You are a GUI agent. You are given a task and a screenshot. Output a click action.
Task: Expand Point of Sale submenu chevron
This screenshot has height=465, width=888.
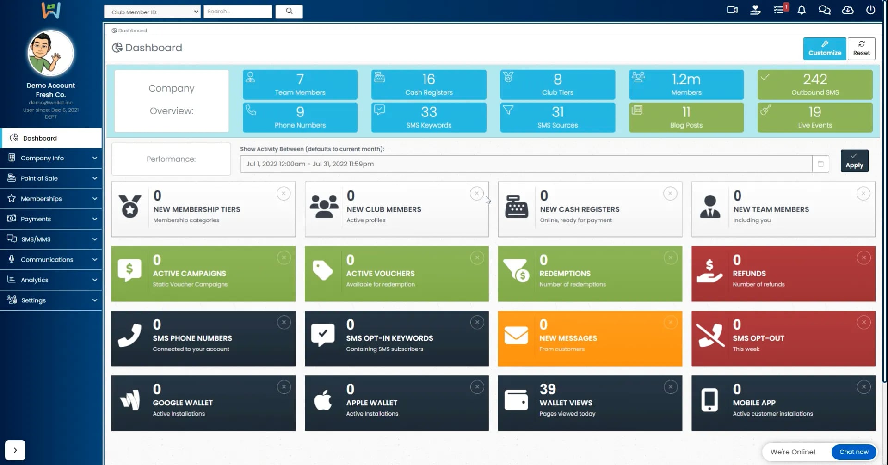tap(95, 178)
